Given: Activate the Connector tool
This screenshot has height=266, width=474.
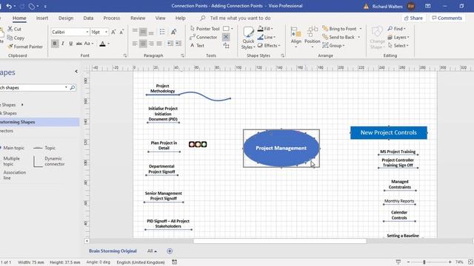Looking at the screenshot, I should 204,37.
